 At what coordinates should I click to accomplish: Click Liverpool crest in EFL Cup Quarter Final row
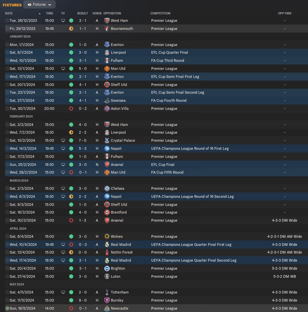click(x=107, y=52)
